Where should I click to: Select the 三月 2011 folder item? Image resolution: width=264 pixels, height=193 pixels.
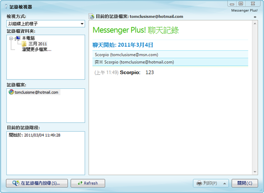tap(38, 44)
